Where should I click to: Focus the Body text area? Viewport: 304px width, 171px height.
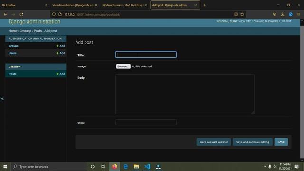185,94
